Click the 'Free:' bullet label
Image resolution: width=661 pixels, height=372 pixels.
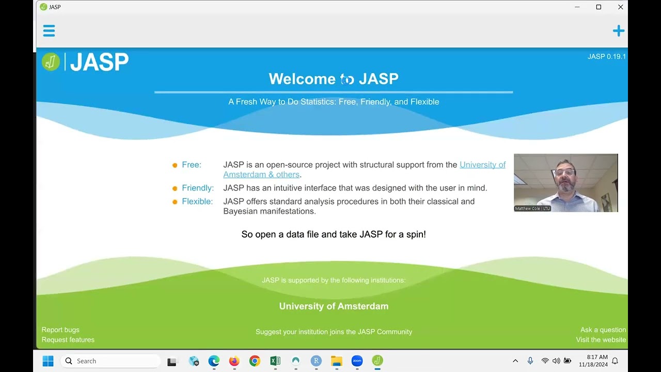click(192, 165)
